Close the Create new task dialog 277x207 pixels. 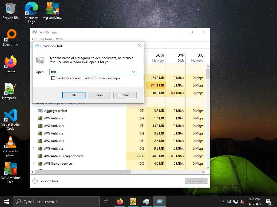coord(140,46)
